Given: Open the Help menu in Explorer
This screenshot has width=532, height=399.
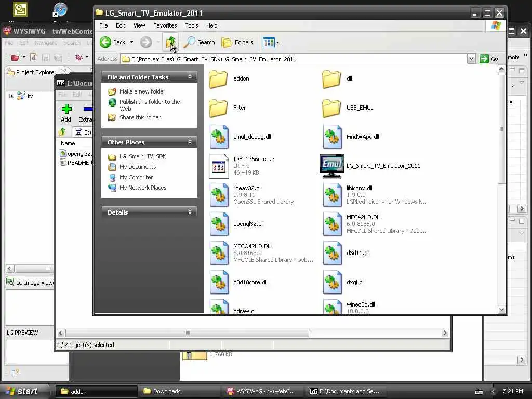Looking at the screenshot, I should click(212, 25).
